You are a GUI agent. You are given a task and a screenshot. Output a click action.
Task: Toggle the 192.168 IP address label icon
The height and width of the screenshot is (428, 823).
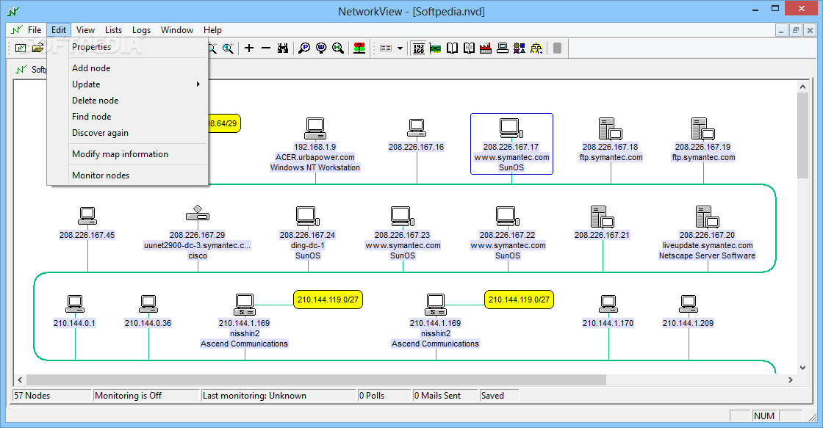(x=418, y=48)
